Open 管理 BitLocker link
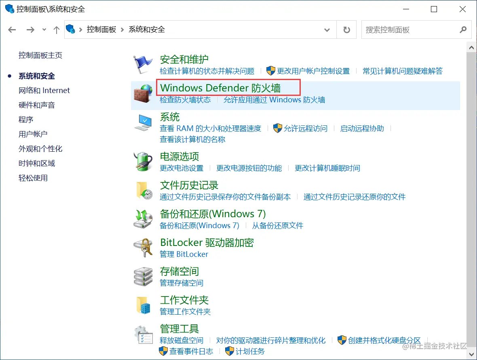The height and width of the screenshot is (360, 477). [x=184, y=254]
